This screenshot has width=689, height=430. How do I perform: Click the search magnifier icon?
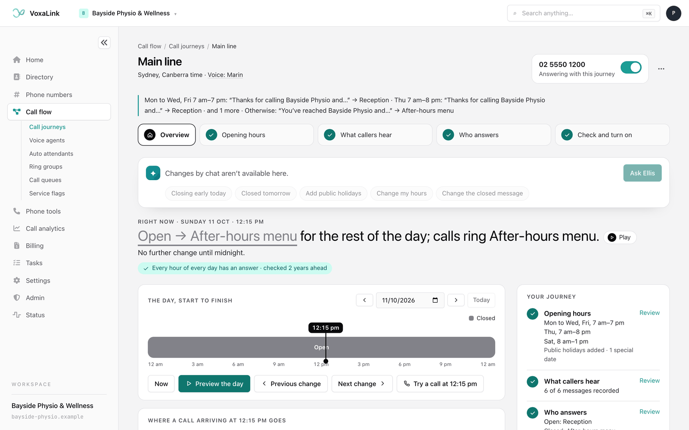[x=515, y=13]
